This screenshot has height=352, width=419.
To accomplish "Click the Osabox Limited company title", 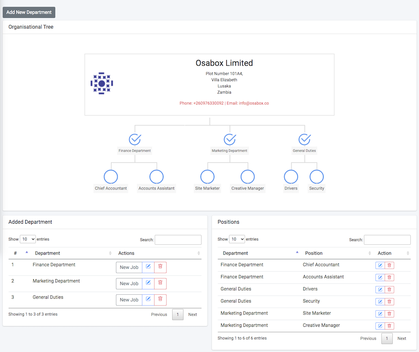I will pos(224,63).
